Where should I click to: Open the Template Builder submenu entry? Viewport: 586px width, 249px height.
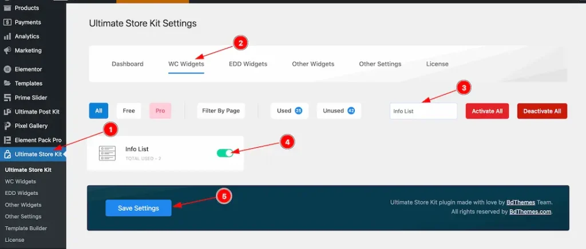point(26,228)
